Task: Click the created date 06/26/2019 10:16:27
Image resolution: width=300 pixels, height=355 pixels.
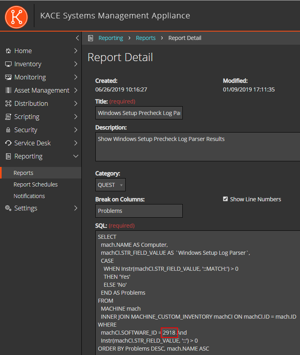Action: (121, 89)
